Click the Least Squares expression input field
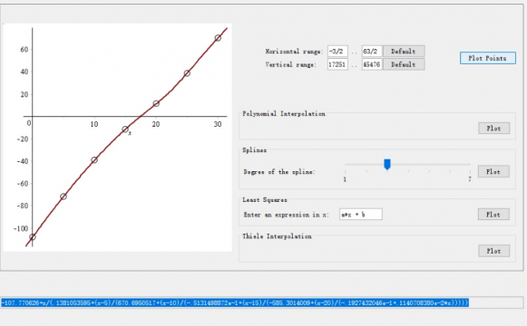This screenshot has height=326, width=527. point(361,215)
